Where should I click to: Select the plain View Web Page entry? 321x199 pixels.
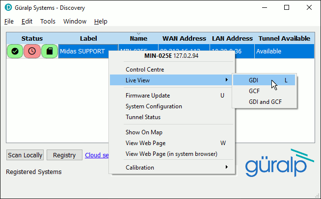(172, 143)
